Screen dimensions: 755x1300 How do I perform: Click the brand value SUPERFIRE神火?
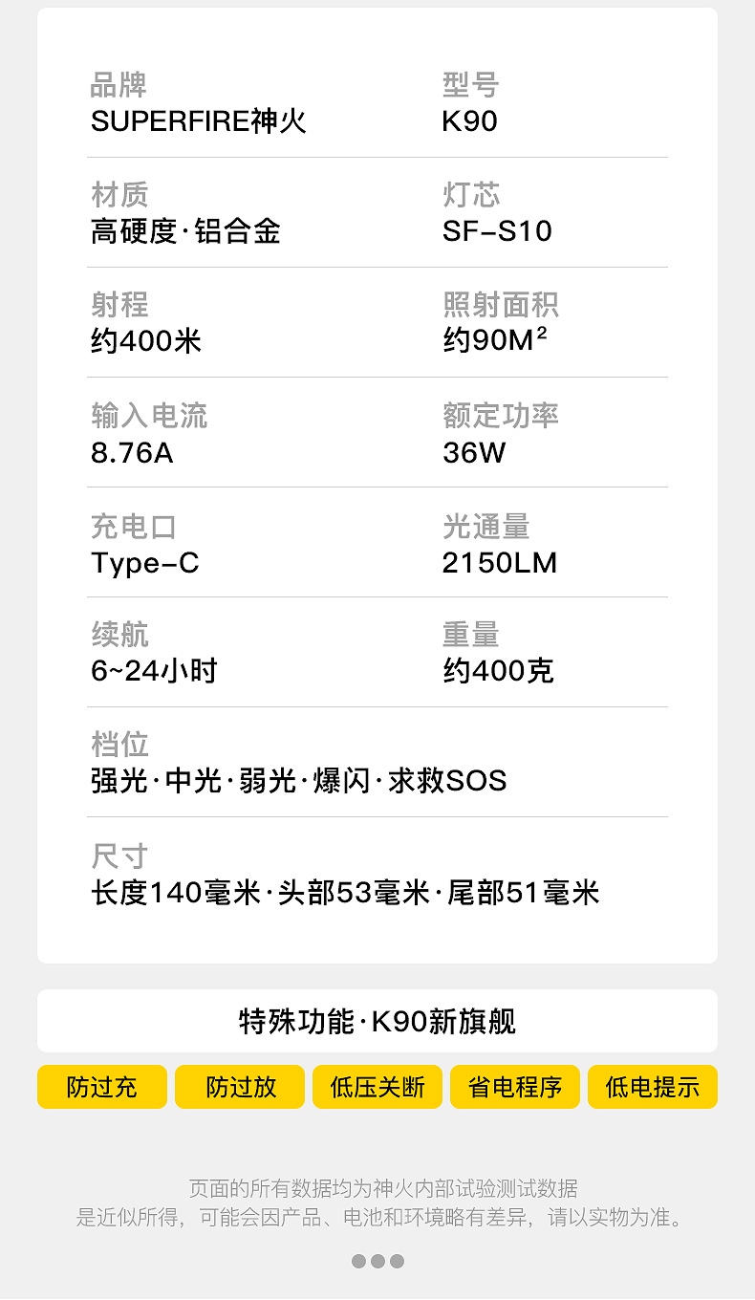199,121
